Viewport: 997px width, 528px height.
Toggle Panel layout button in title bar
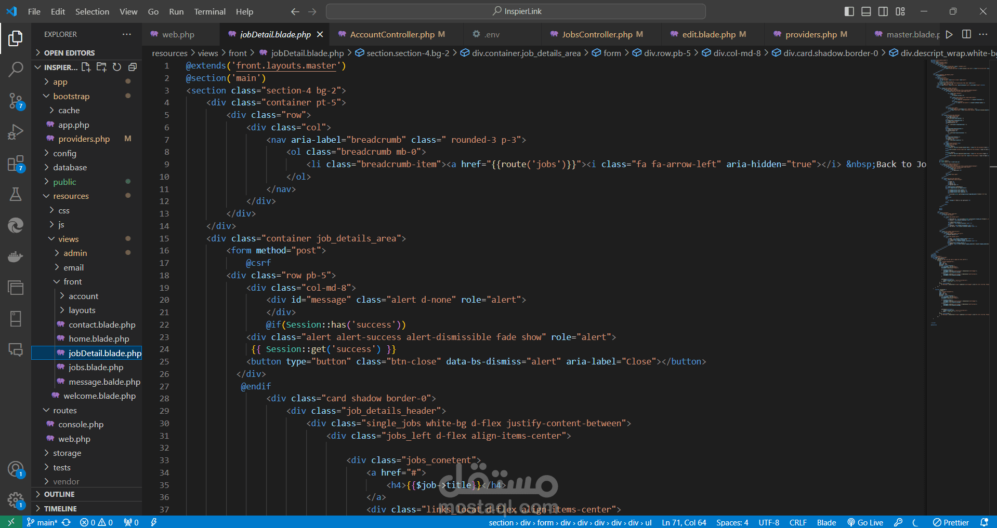point(866,11)
